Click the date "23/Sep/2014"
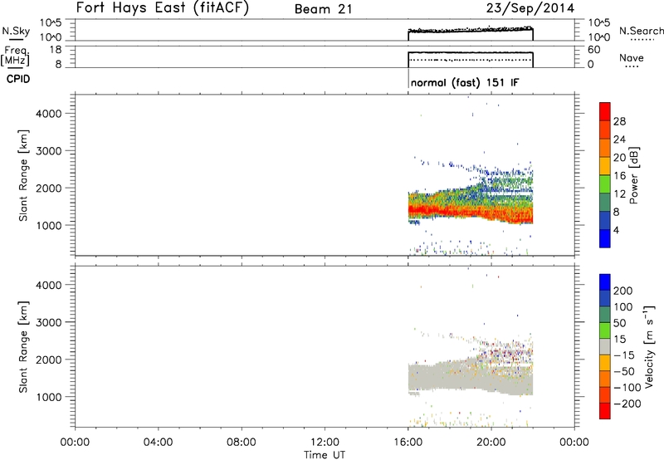 (530, 8)
